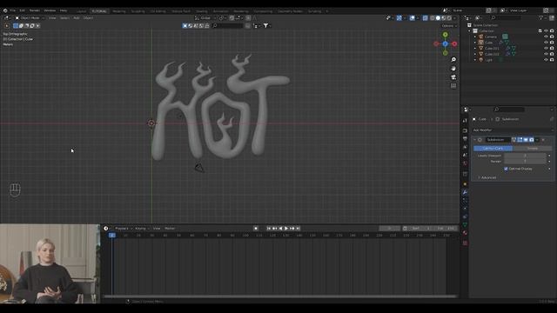Switch to wireframe viewport shading
The image size is (557, 313).
(433, 17)
